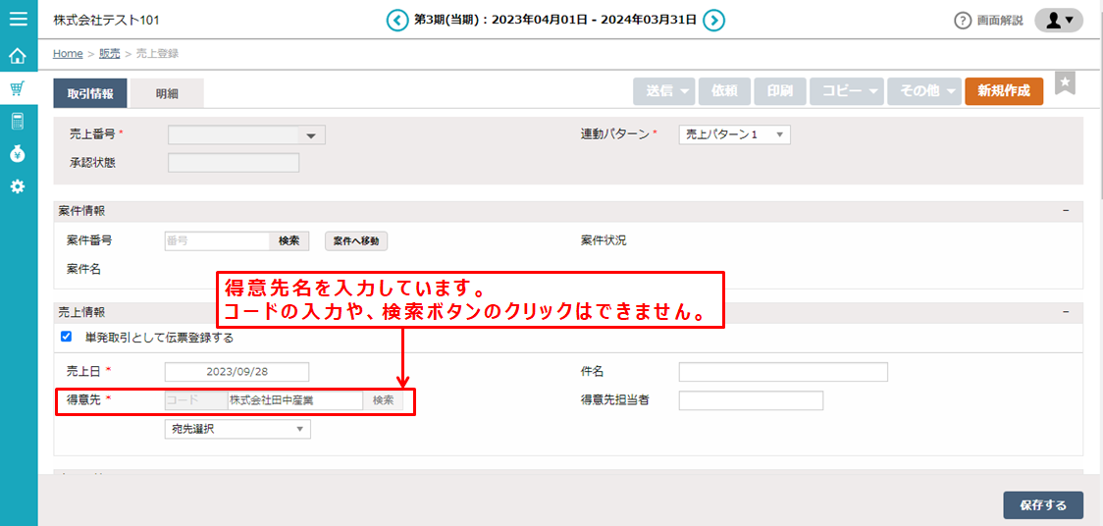1103x526 pixels.
Task: Click the 件名 input field
Action: 782,372
